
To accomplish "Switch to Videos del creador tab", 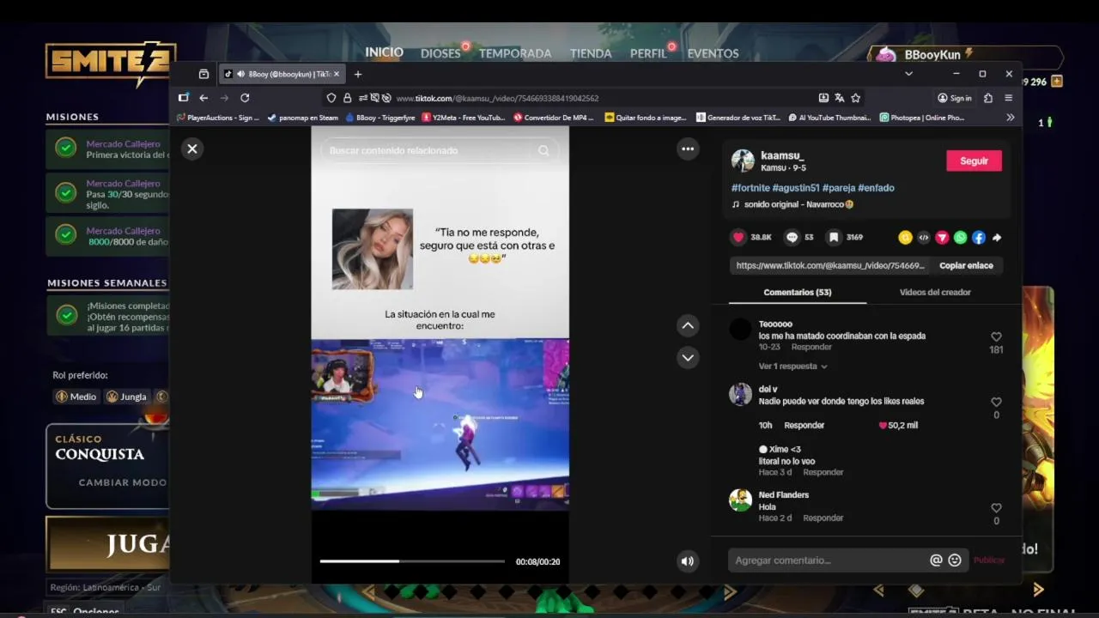I will click(x=935, y=292).
